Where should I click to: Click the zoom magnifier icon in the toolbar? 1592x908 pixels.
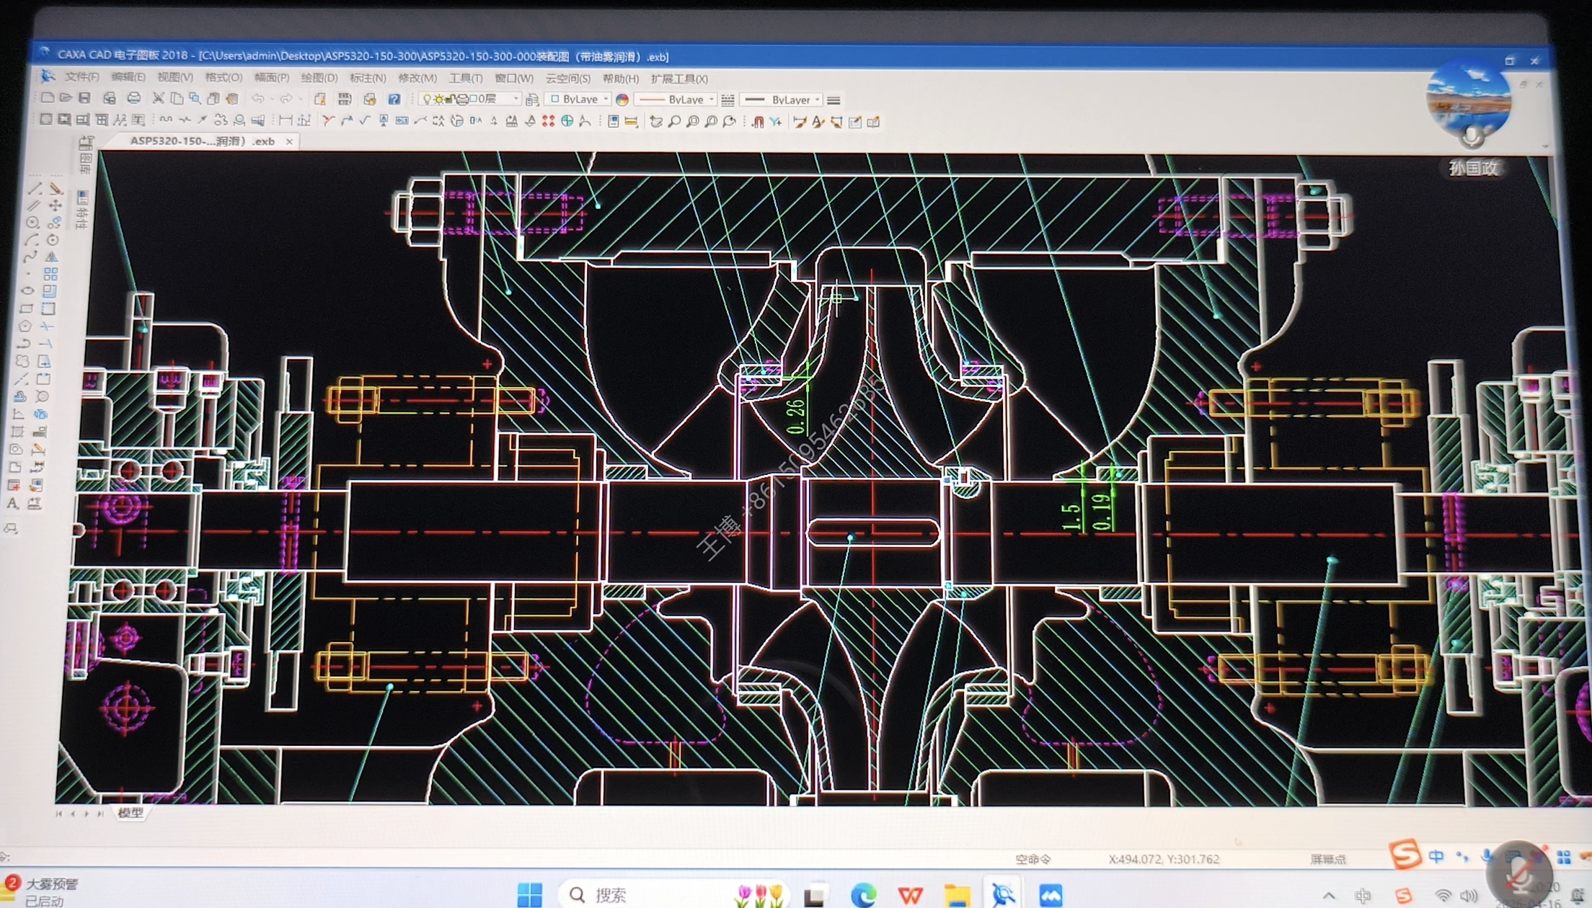tap(674, 122)
